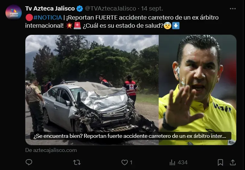This screenshot has width=245, height=170.
Task: Click the article headline caption overlay
Action: (x=131, y=136)
